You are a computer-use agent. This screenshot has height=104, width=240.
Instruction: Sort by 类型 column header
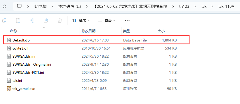[x=127, y=31]
